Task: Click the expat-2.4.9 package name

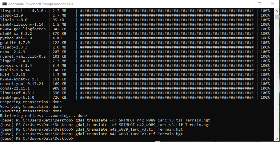Action: [x=13, y=52]
